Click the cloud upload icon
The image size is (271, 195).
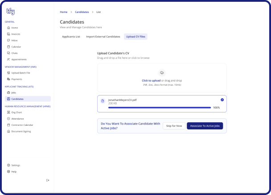pos(162,73)
